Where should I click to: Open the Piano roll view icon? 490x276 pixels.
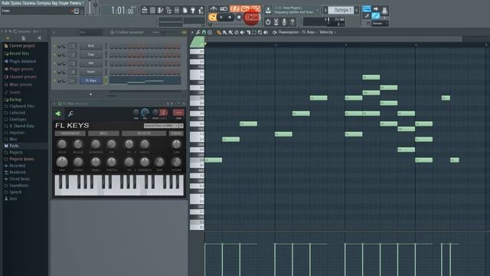[x=160, y=10]
